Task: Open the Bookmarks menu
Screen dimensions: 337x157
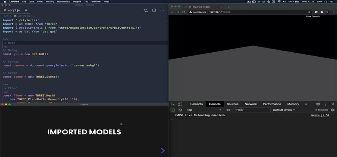Action: (63, 1)
